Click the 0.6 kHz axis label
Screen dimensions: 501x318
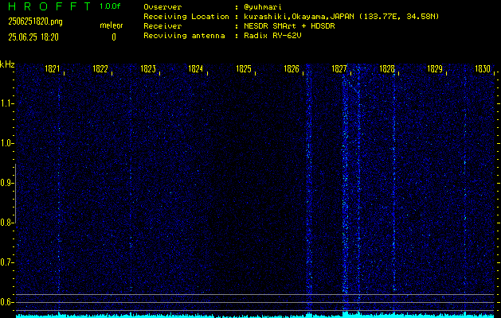6,302
